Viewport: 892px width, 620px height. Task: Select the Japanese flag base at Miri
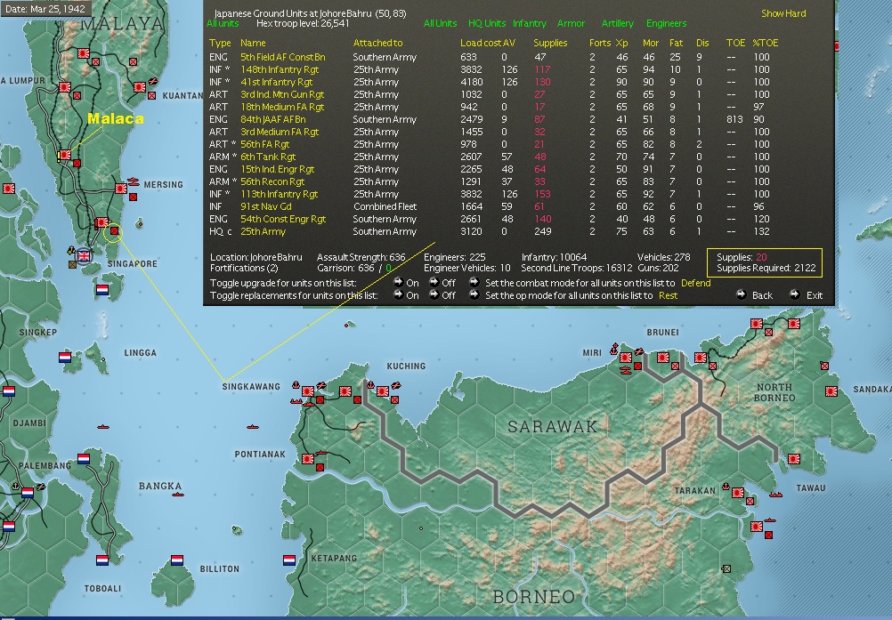625,358
